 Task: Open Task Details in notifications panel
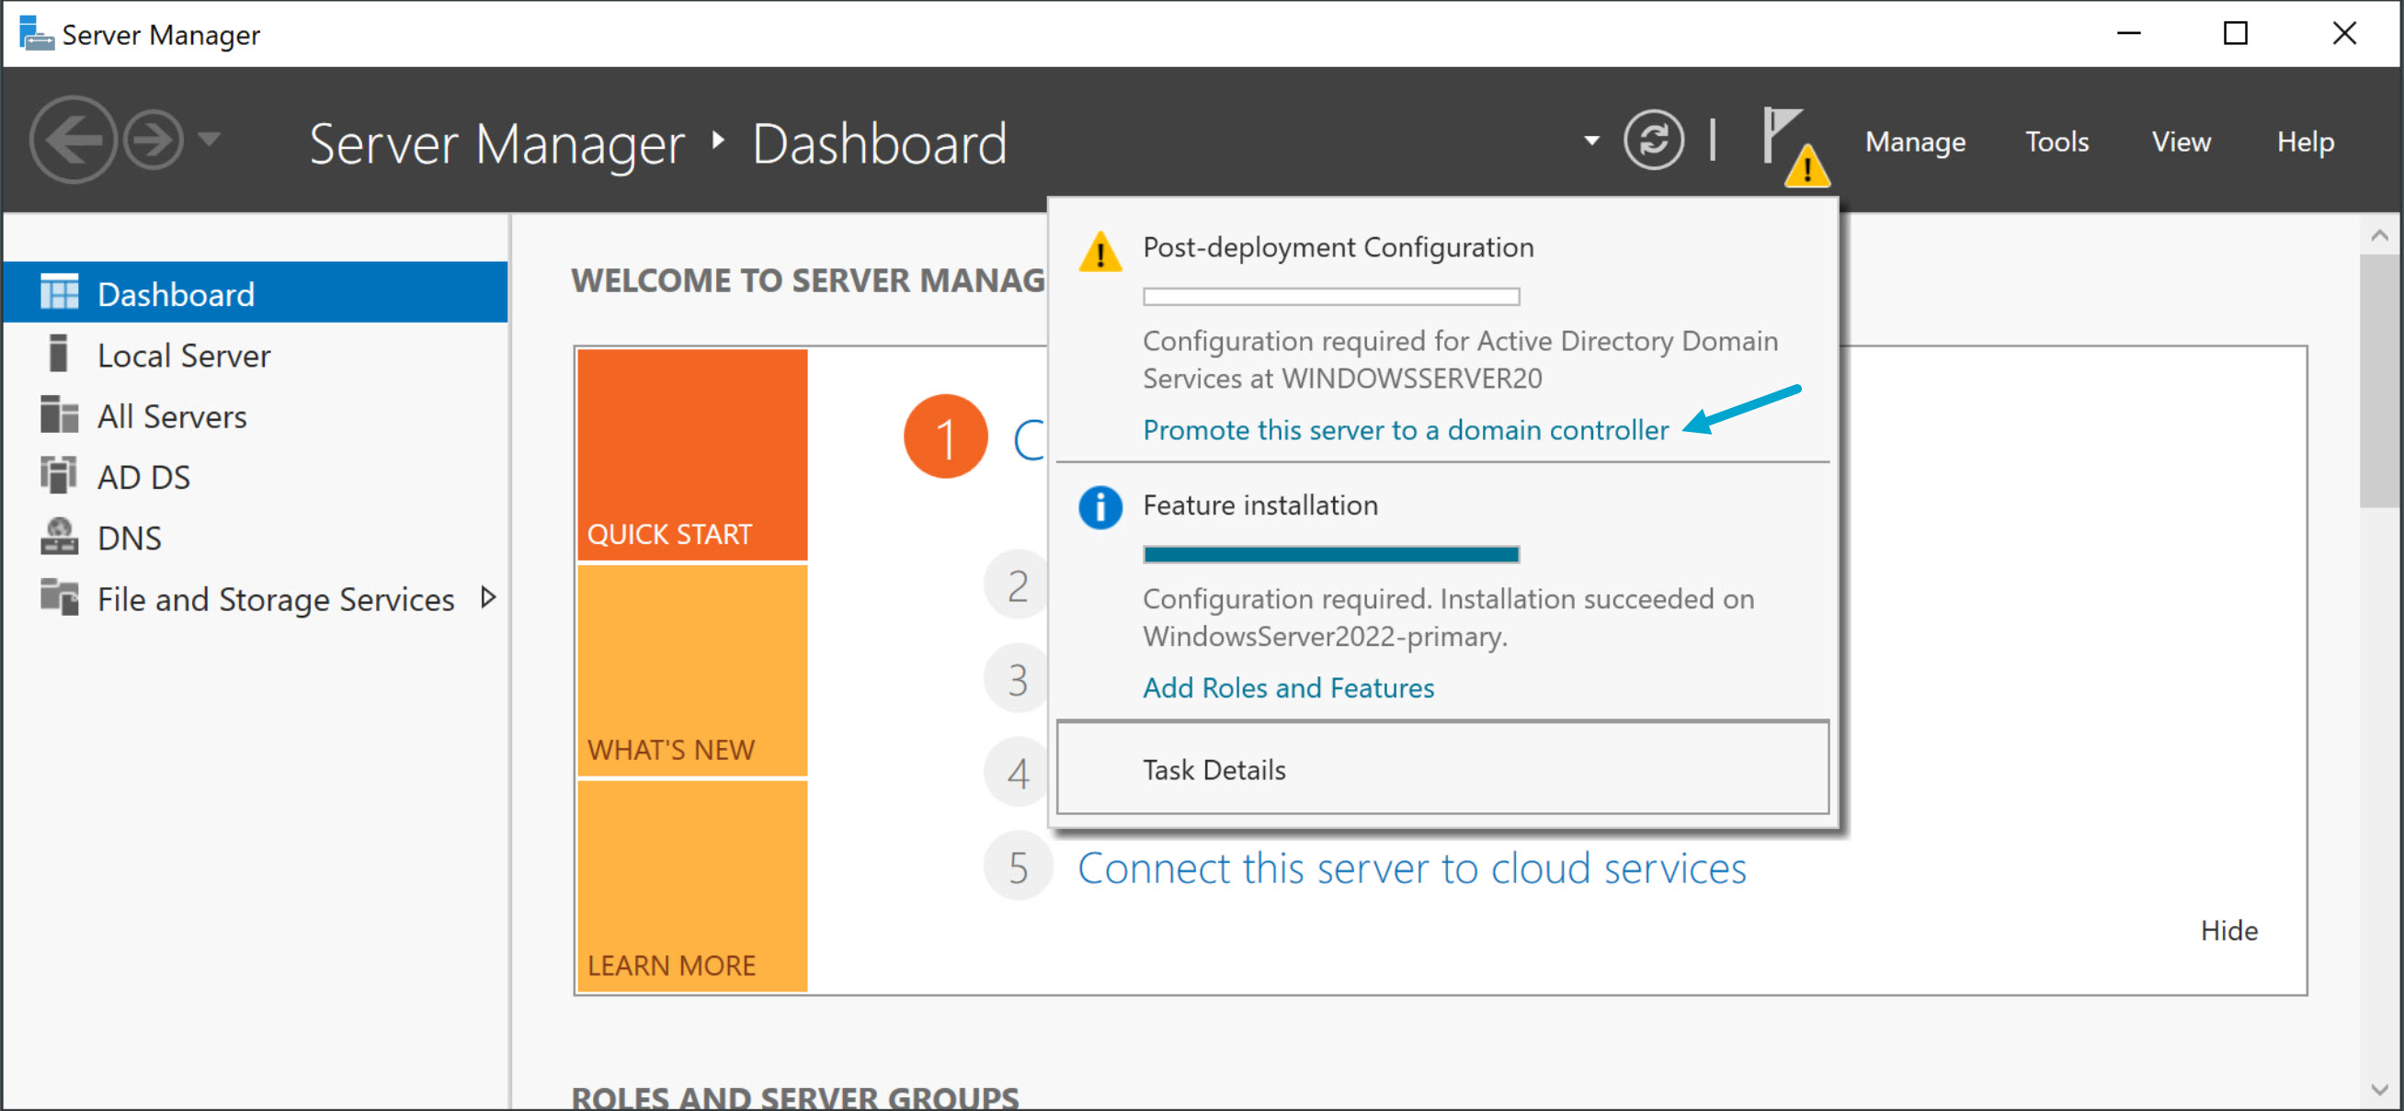(1213, 769)
